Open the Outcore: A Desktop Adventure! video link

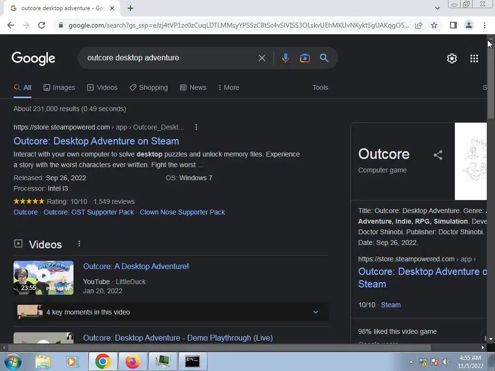coord(136,266)
